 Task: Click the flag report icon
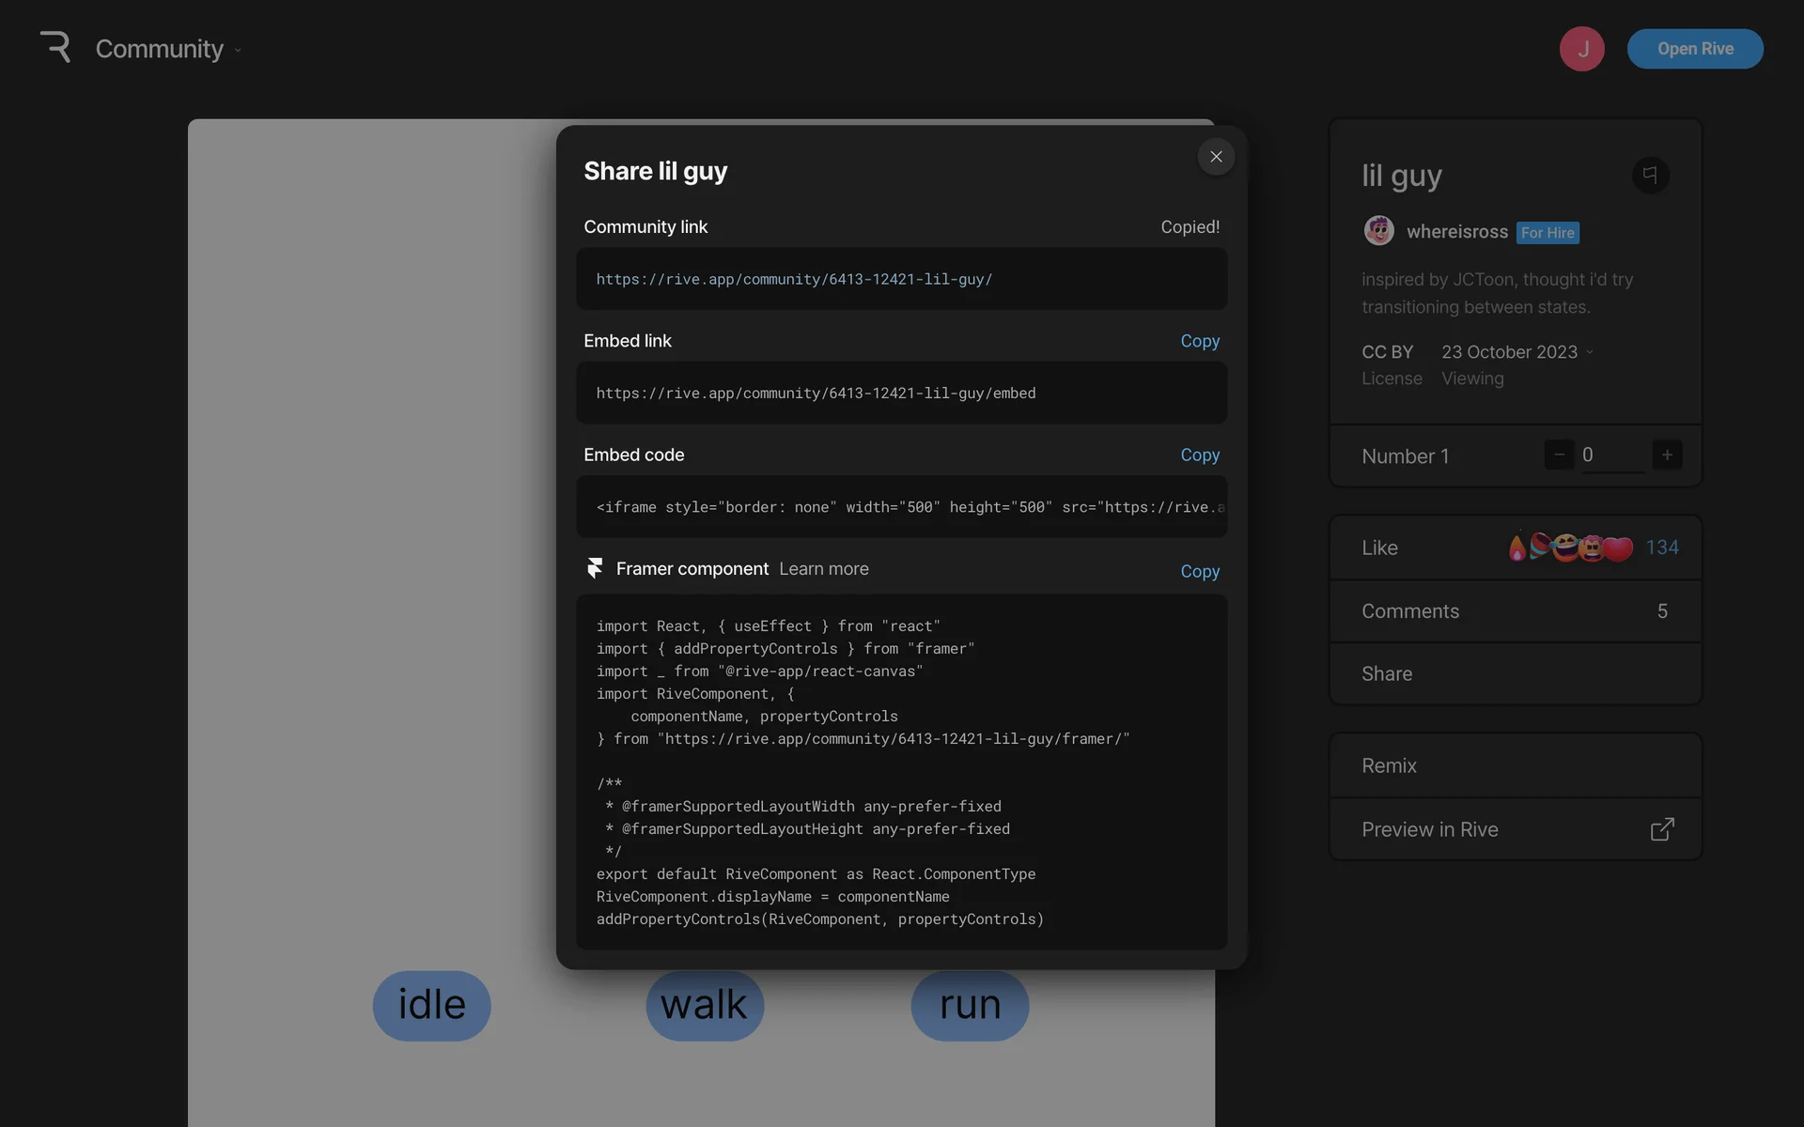click(x=1650, y=175)
